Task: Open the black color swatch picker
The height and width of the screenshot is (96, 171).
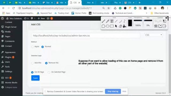Action: click(130, 23)
